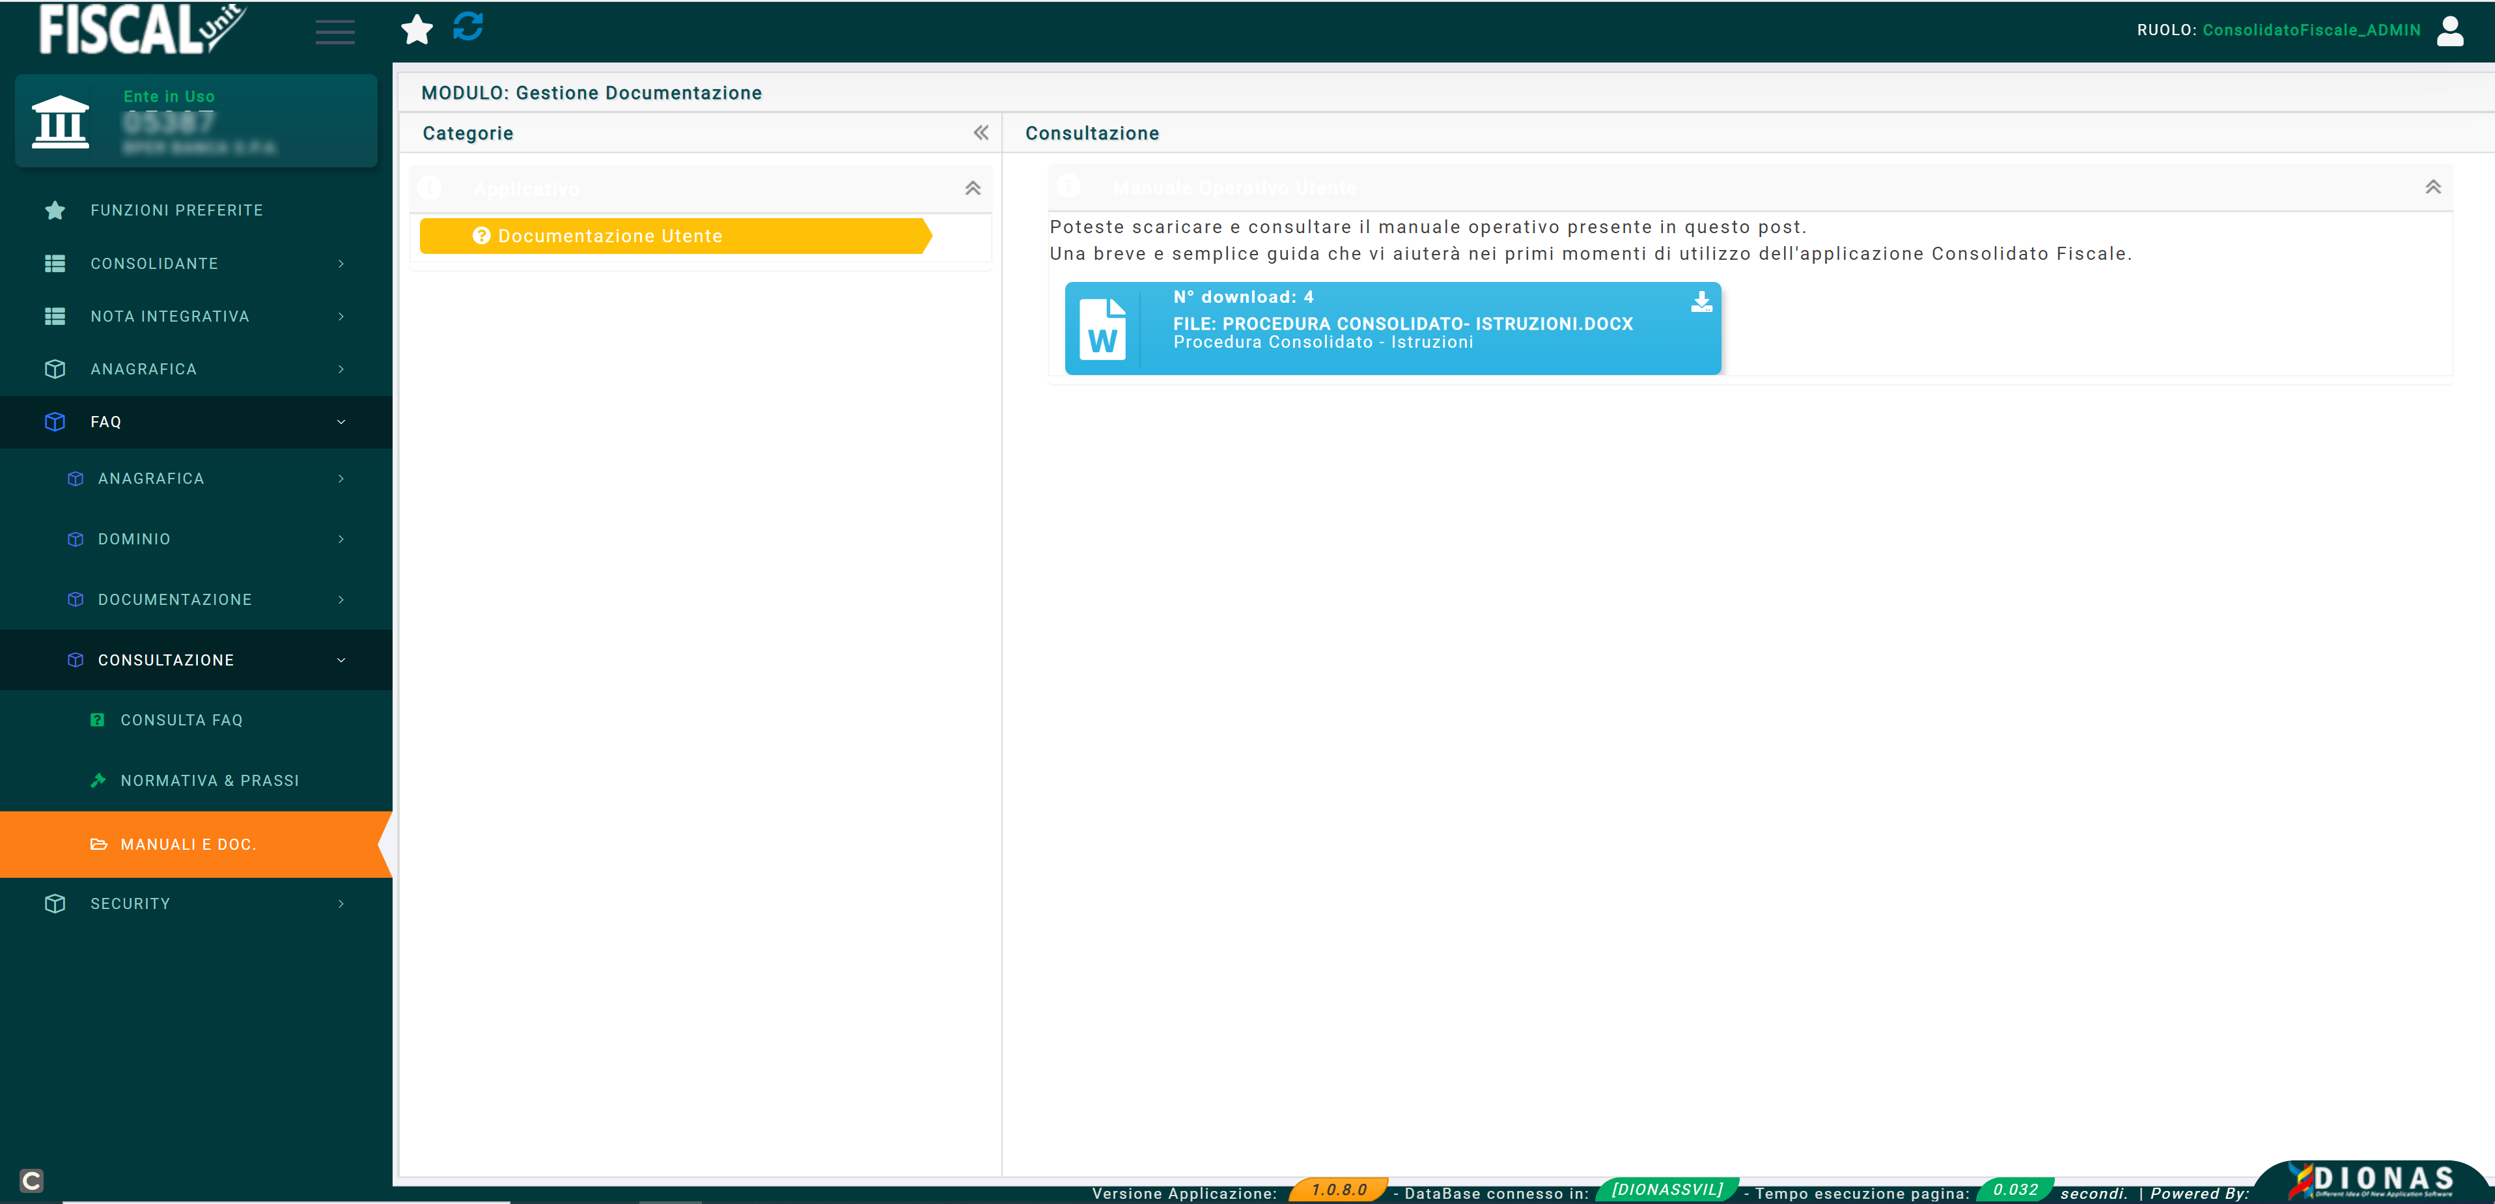Open Normativa & Prassi menu item

(x=195, y=779)
